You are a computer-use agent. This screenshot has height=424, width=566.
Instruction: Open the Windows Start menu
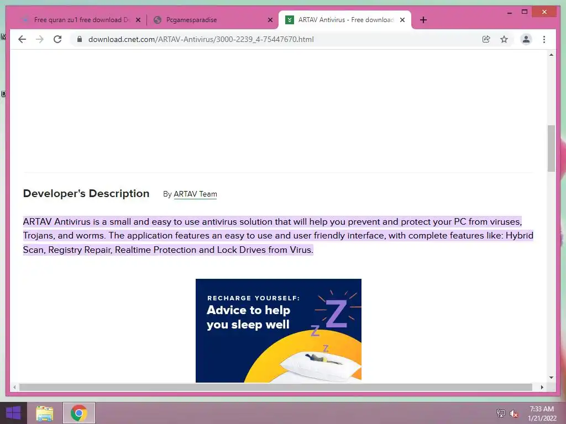[13, 413]
